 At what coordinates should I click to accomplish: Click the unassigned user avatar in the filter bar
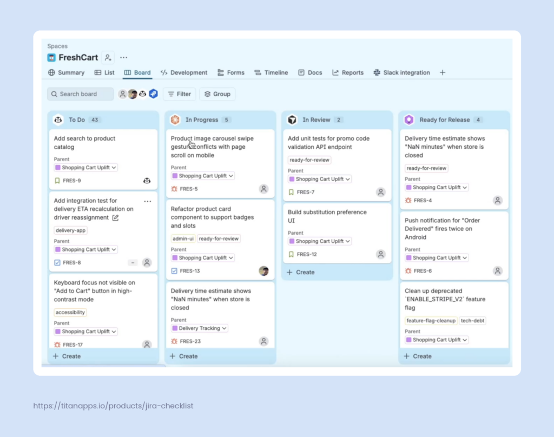[x=122, y=94]
